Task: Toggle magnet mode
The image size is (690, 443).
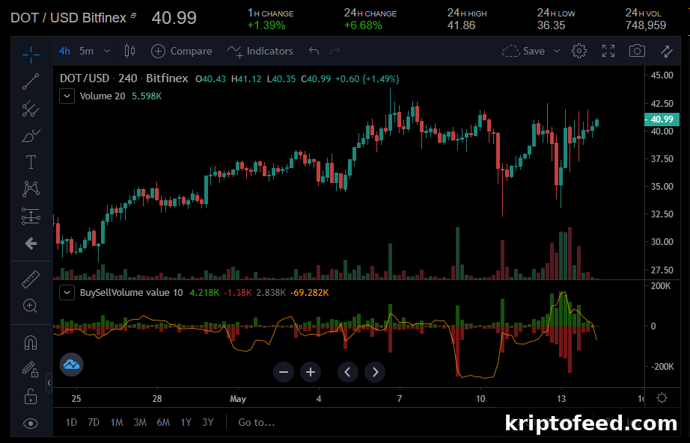Action: (x=31, y=342)
